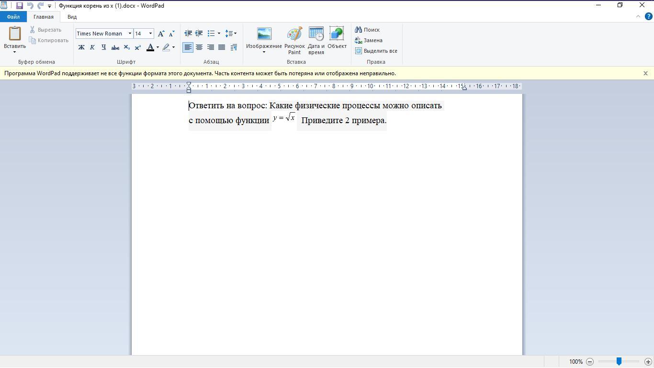Switch to the Вид tab
654x368 pixels.
pyautogui.click(x=72, y=17)
